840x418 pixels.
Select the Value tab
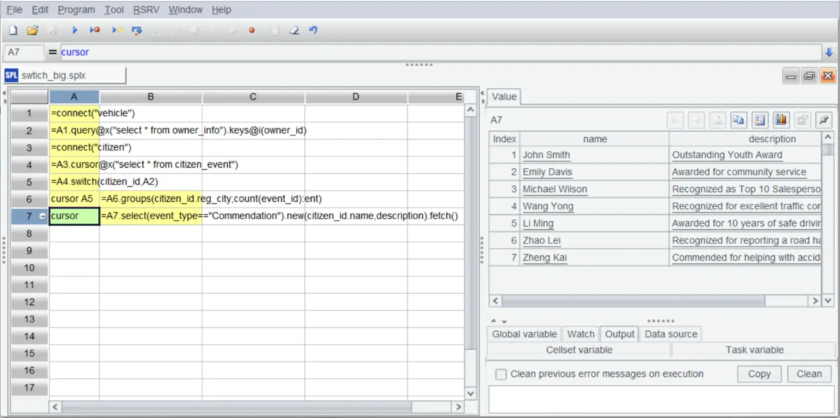(504, 97)
